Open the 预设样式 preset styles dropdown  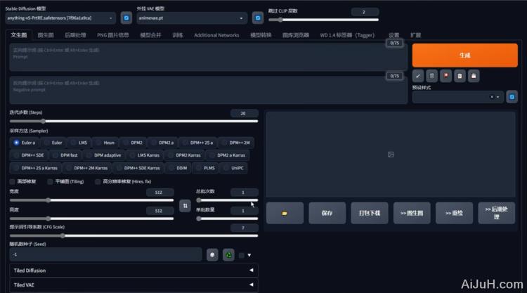pos(457,97)
